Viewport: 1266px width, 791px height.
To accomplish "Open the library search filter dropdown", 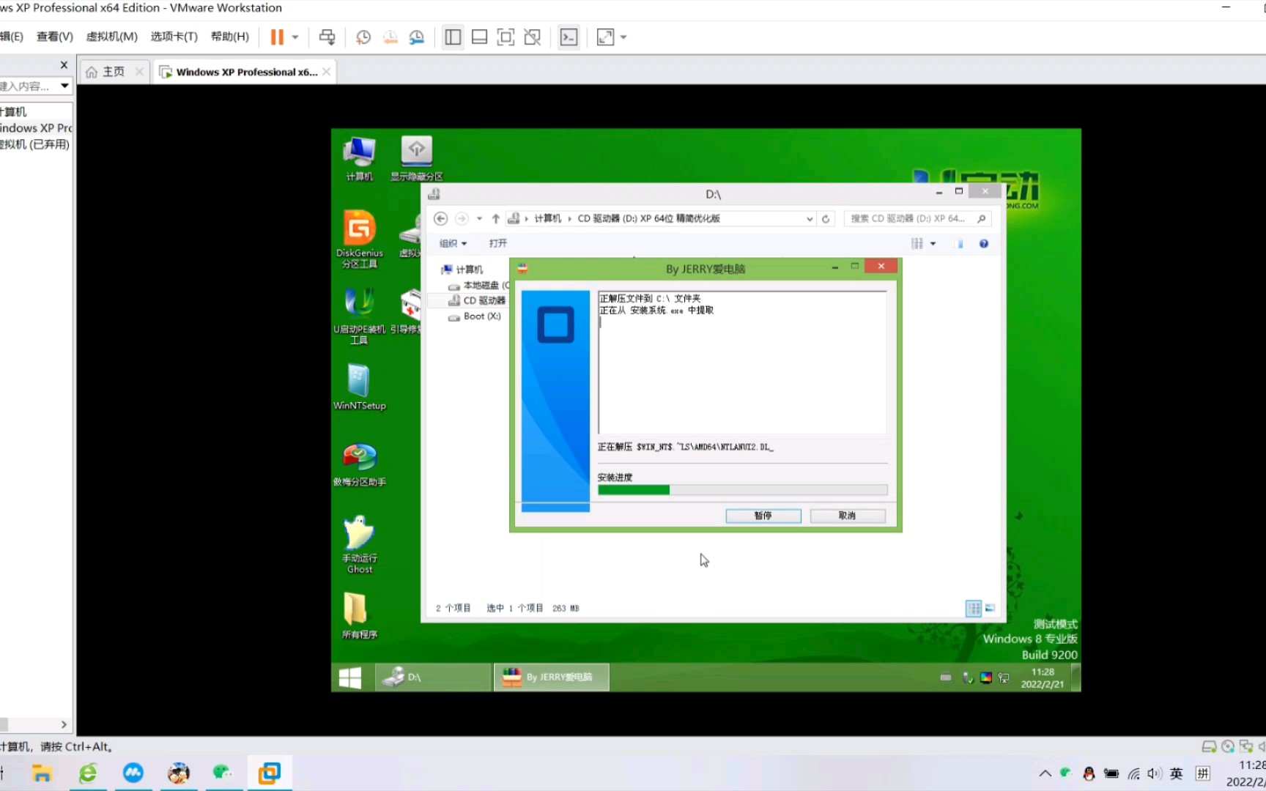I will coord(64,86).
